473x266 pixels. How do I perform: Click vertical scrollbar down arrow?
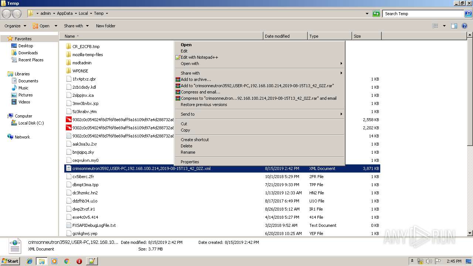click(x=470, y=233)
